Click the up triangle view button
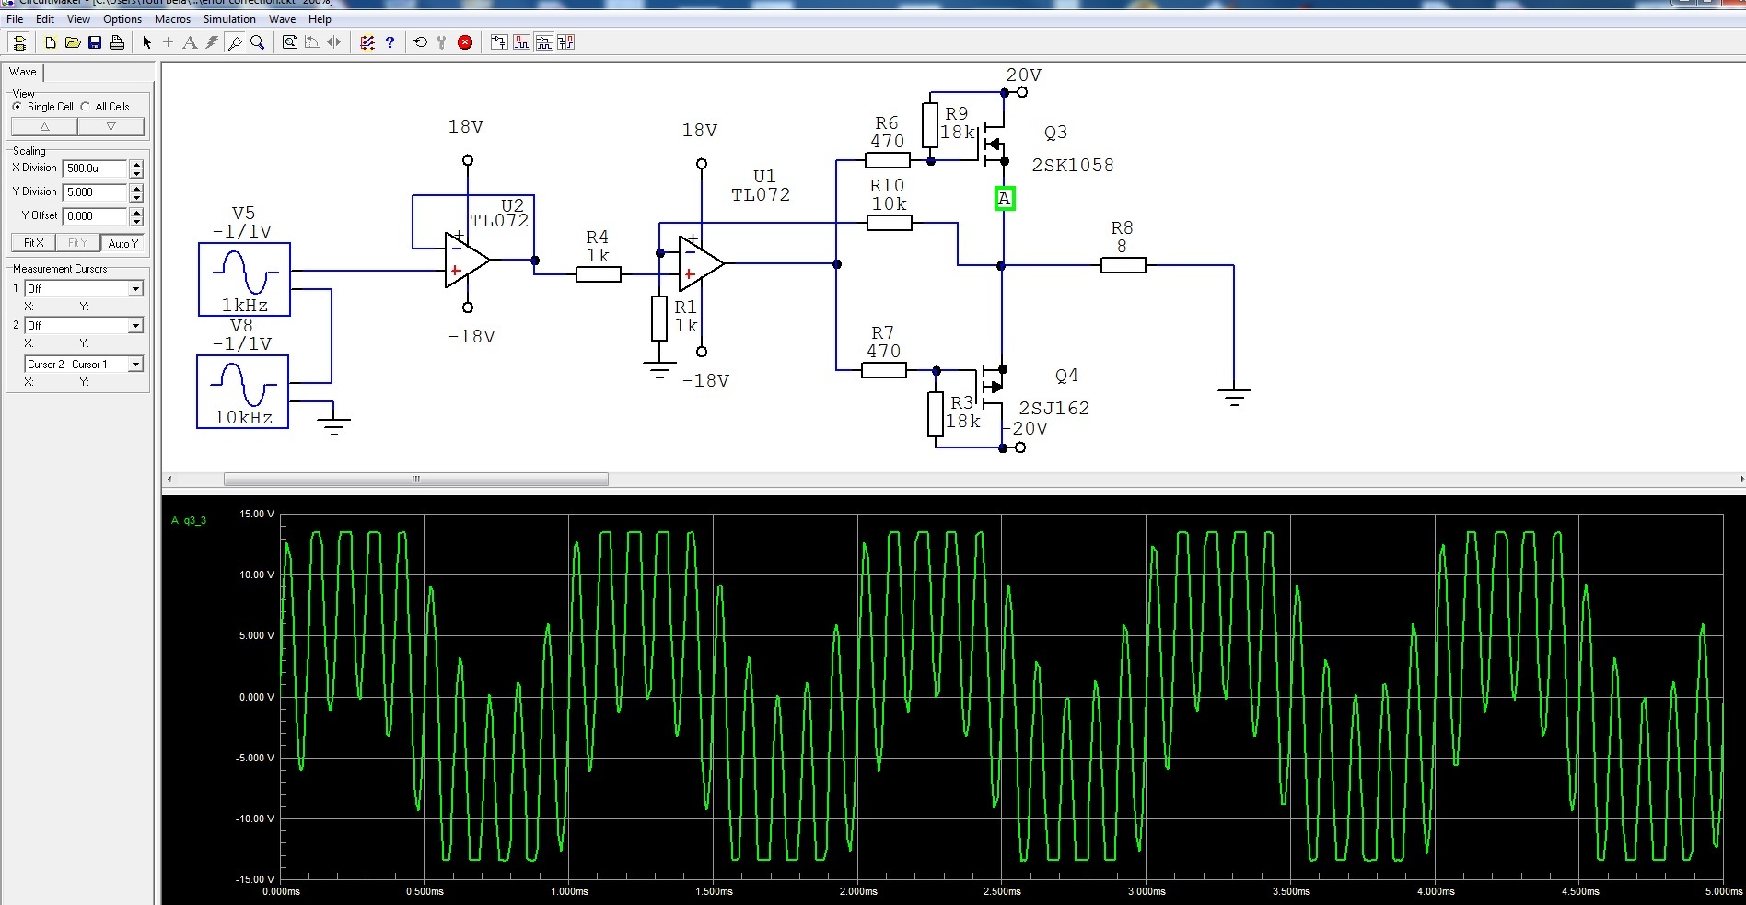 44,126
